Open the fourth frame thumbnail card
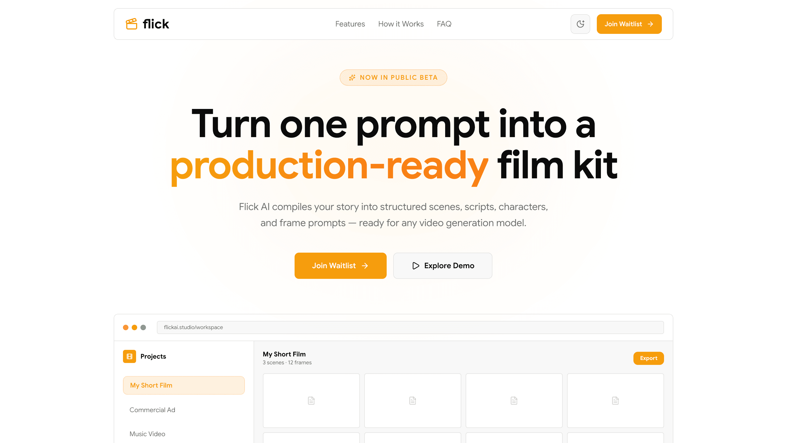787x443 pixels. pos(615,400)
